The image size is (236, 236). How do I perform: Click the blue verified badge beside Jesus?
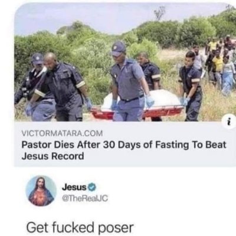point(91,188)
